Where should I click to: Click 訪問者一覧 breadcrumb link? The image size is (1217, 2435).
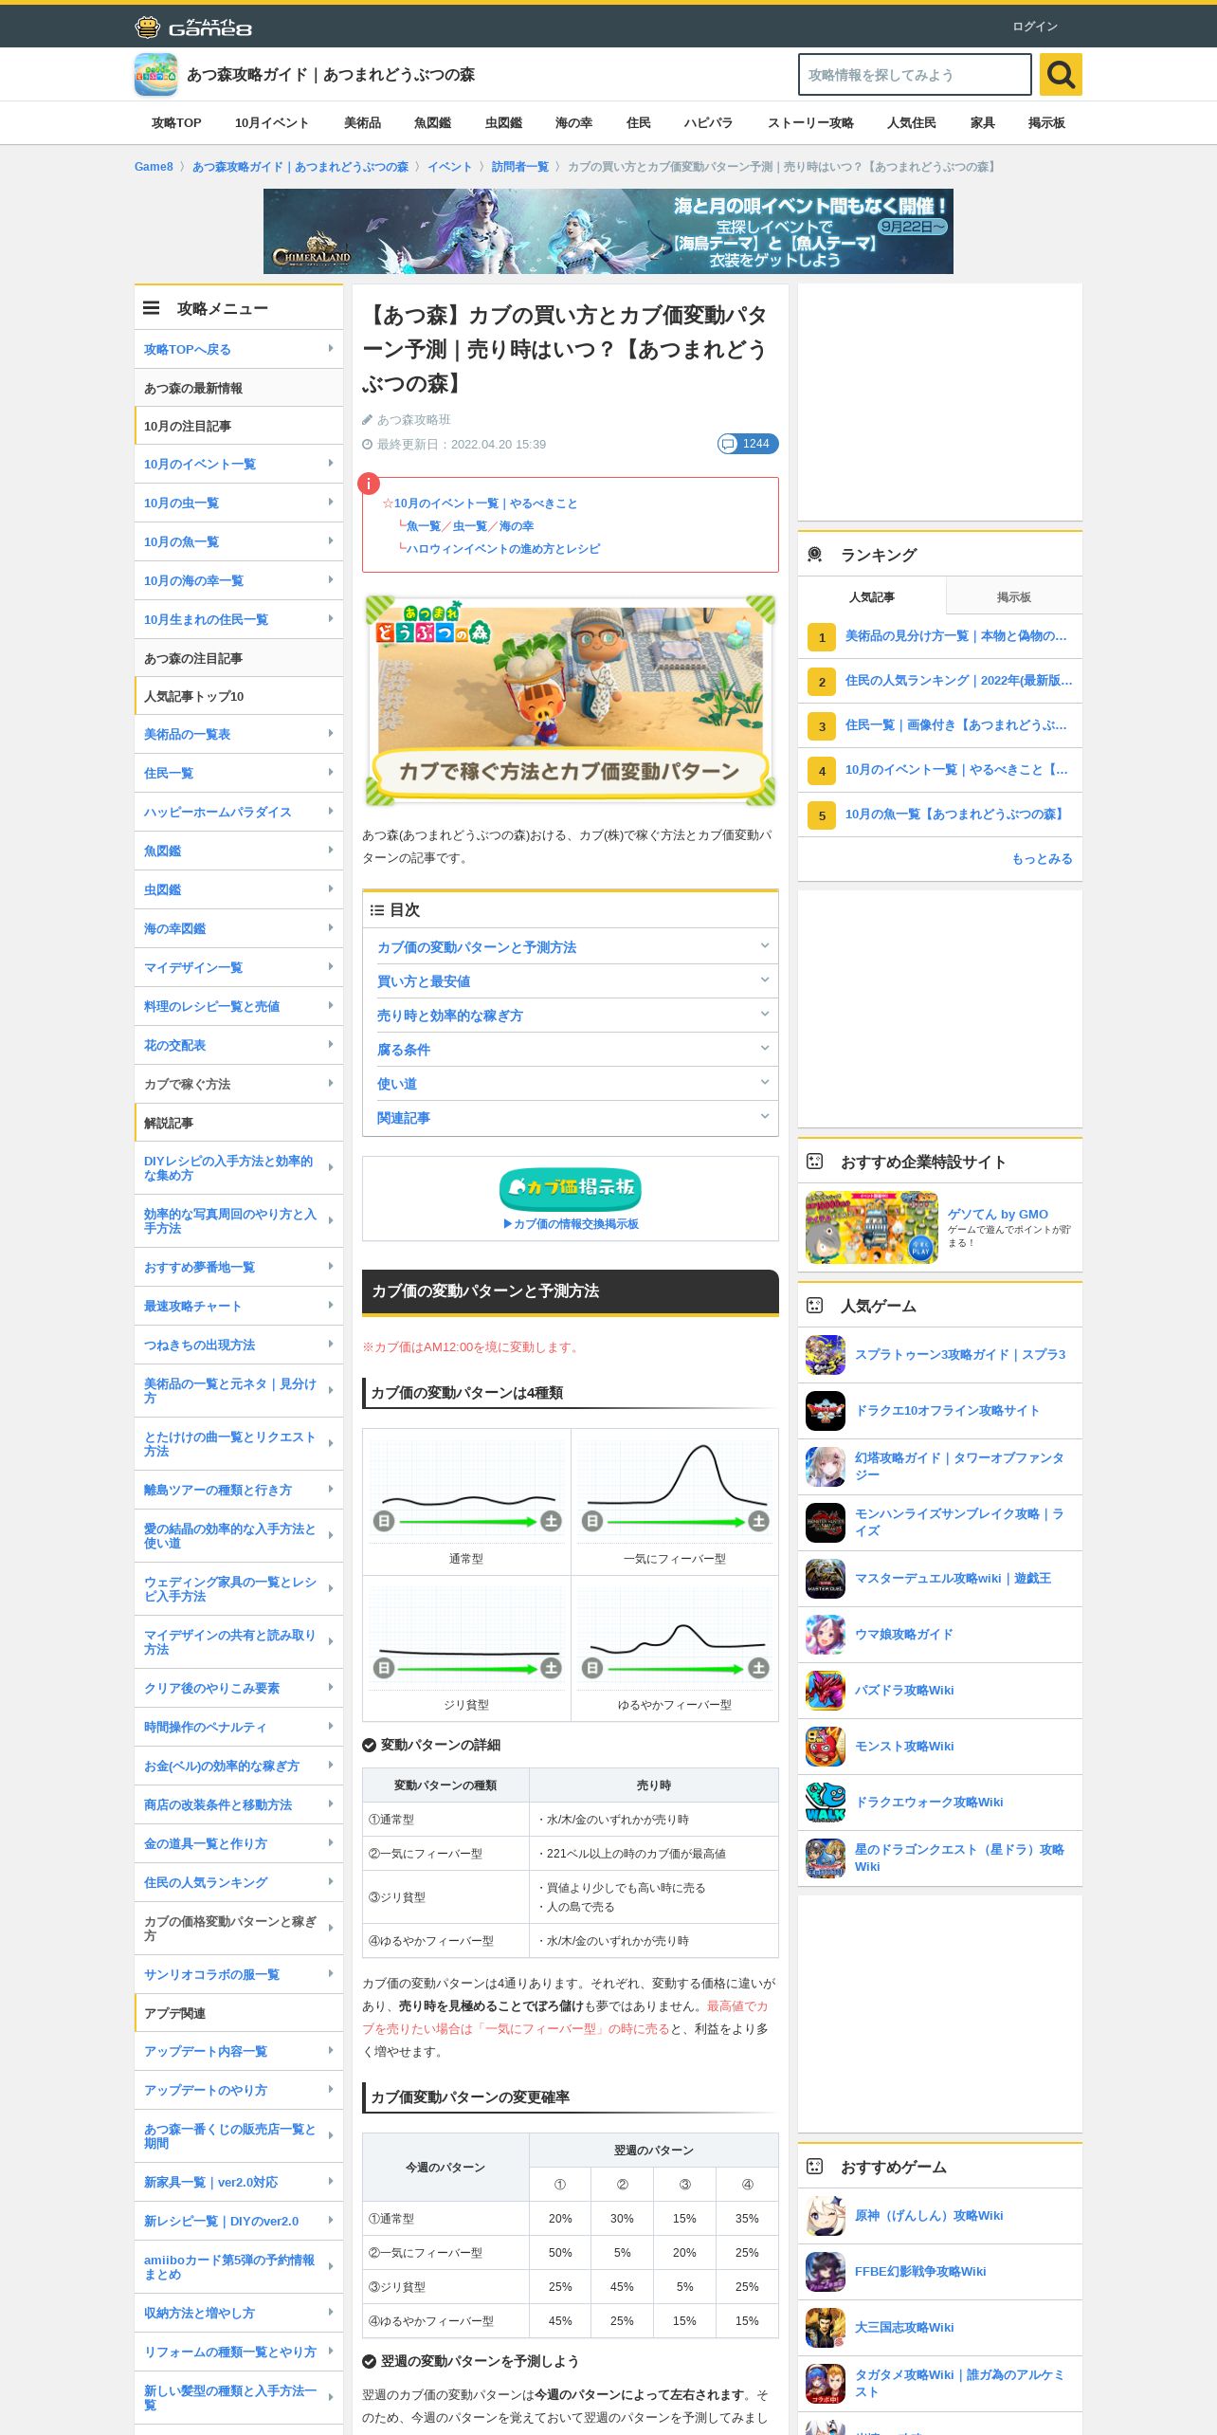[520, 167]
